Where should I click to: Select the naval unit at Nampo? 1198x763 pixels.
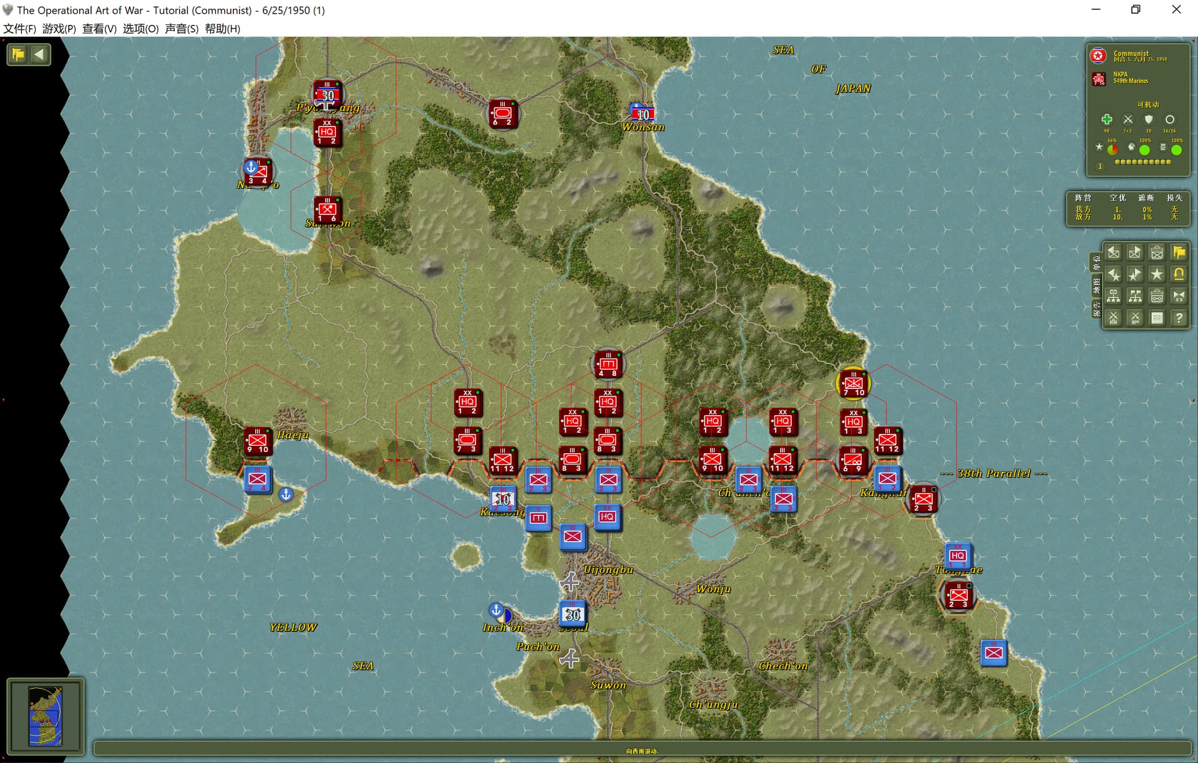258,171
